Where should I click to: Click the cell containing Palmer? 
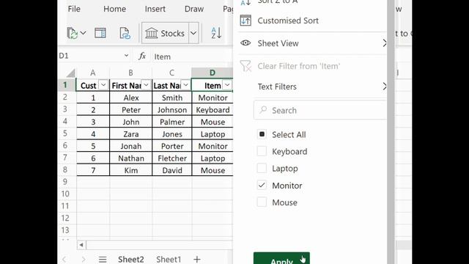point(171,122)
